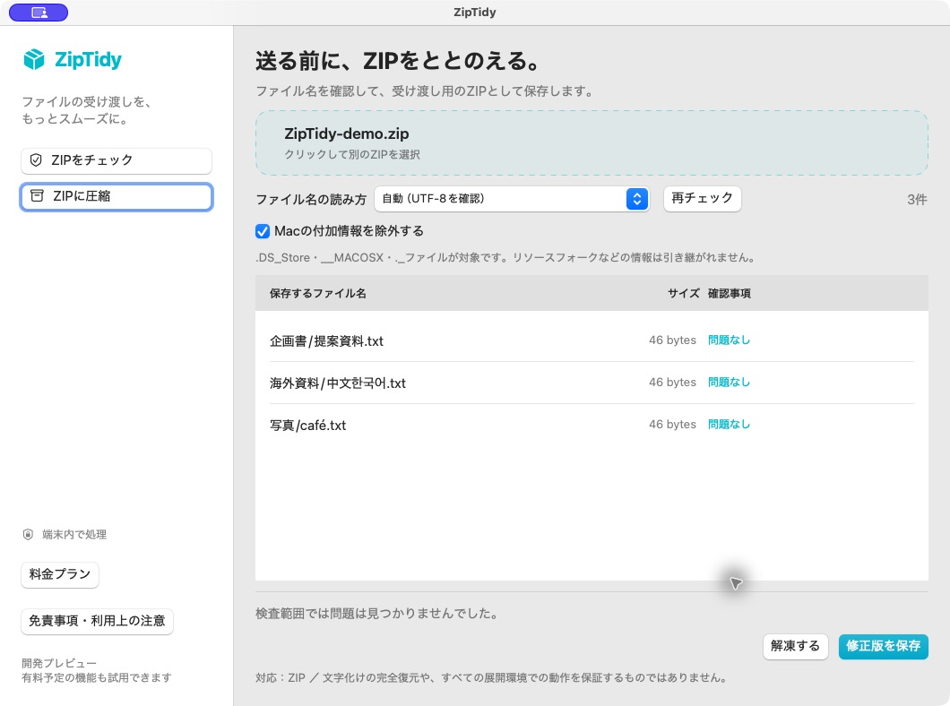The image size is (950, 706).
Task: Click the 端末内で処理 label
Action: point(74,535)
